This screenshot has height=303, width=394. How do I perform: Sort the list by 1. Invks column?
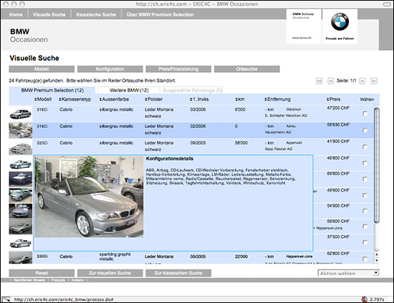(x=199, y=99)
